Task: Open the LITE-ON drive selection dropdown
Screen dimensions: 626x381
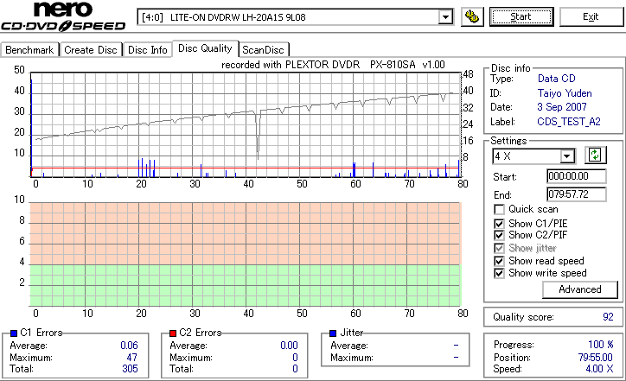Action: [445, 17]
